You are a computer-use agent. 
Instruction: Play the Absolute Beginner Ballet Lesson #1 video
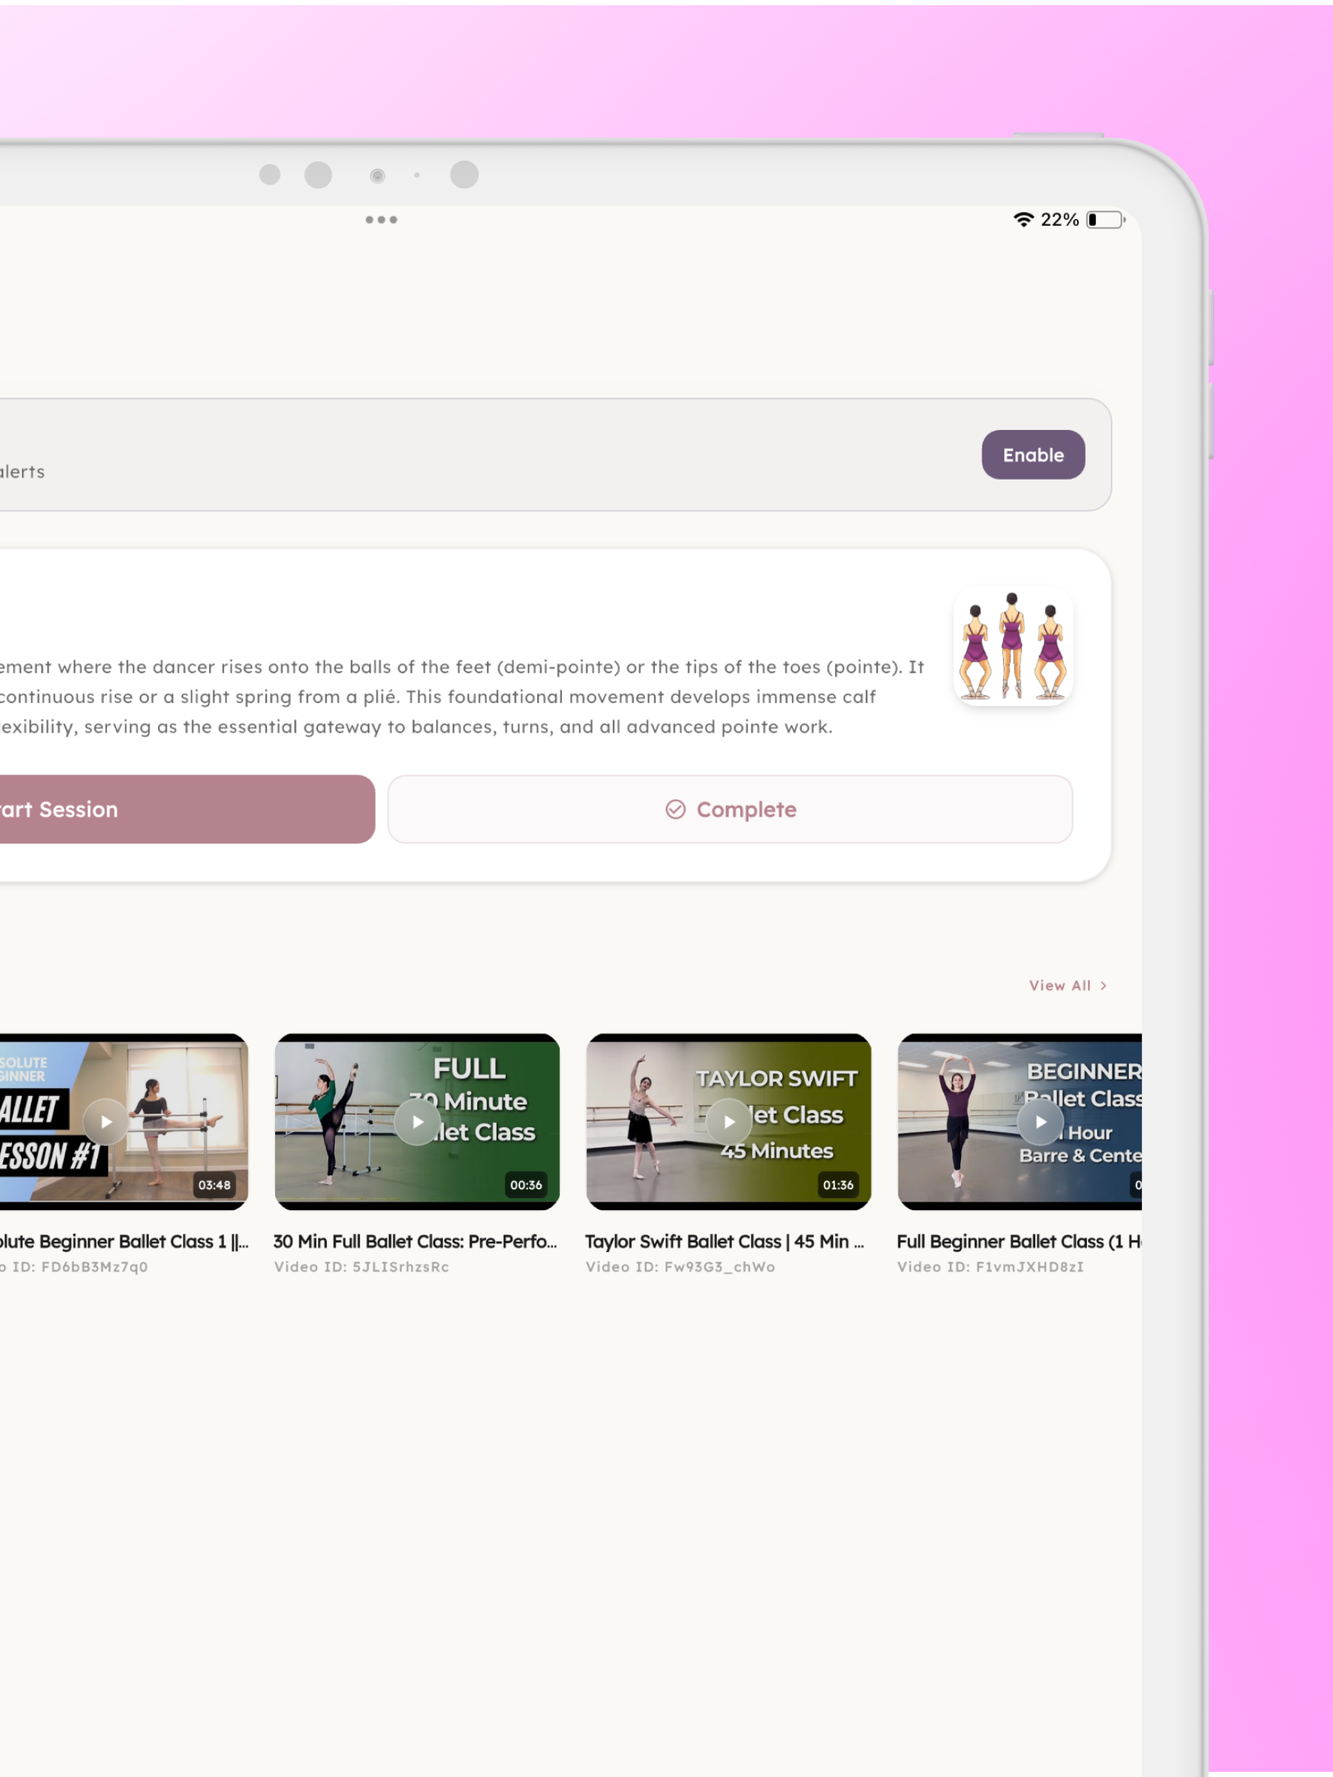106,1122
